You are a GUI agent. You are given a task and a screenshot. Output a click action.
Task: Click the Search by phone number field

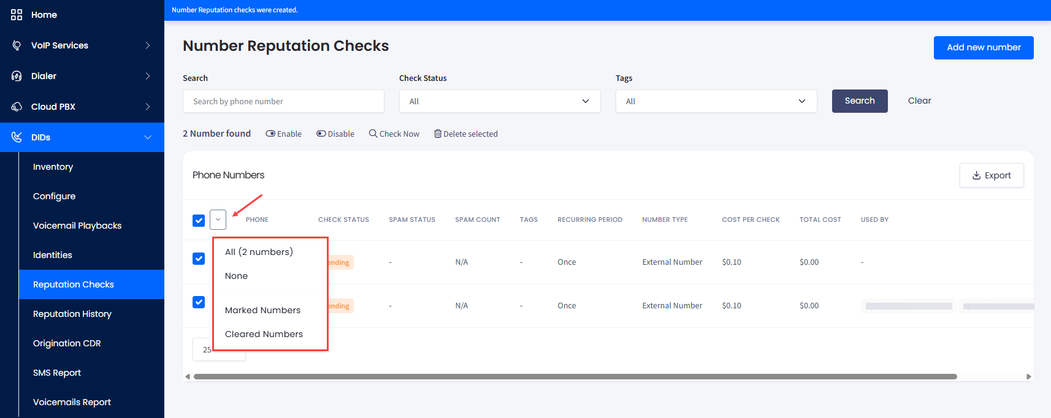283,101
